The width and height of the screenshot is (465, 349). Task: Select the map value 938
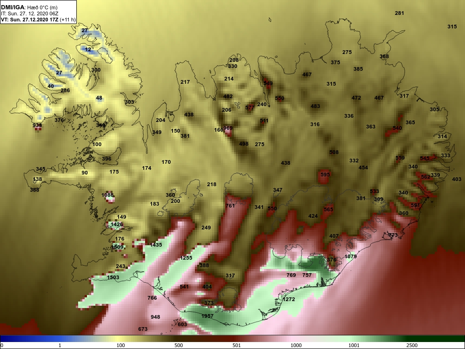coord(37,125)
